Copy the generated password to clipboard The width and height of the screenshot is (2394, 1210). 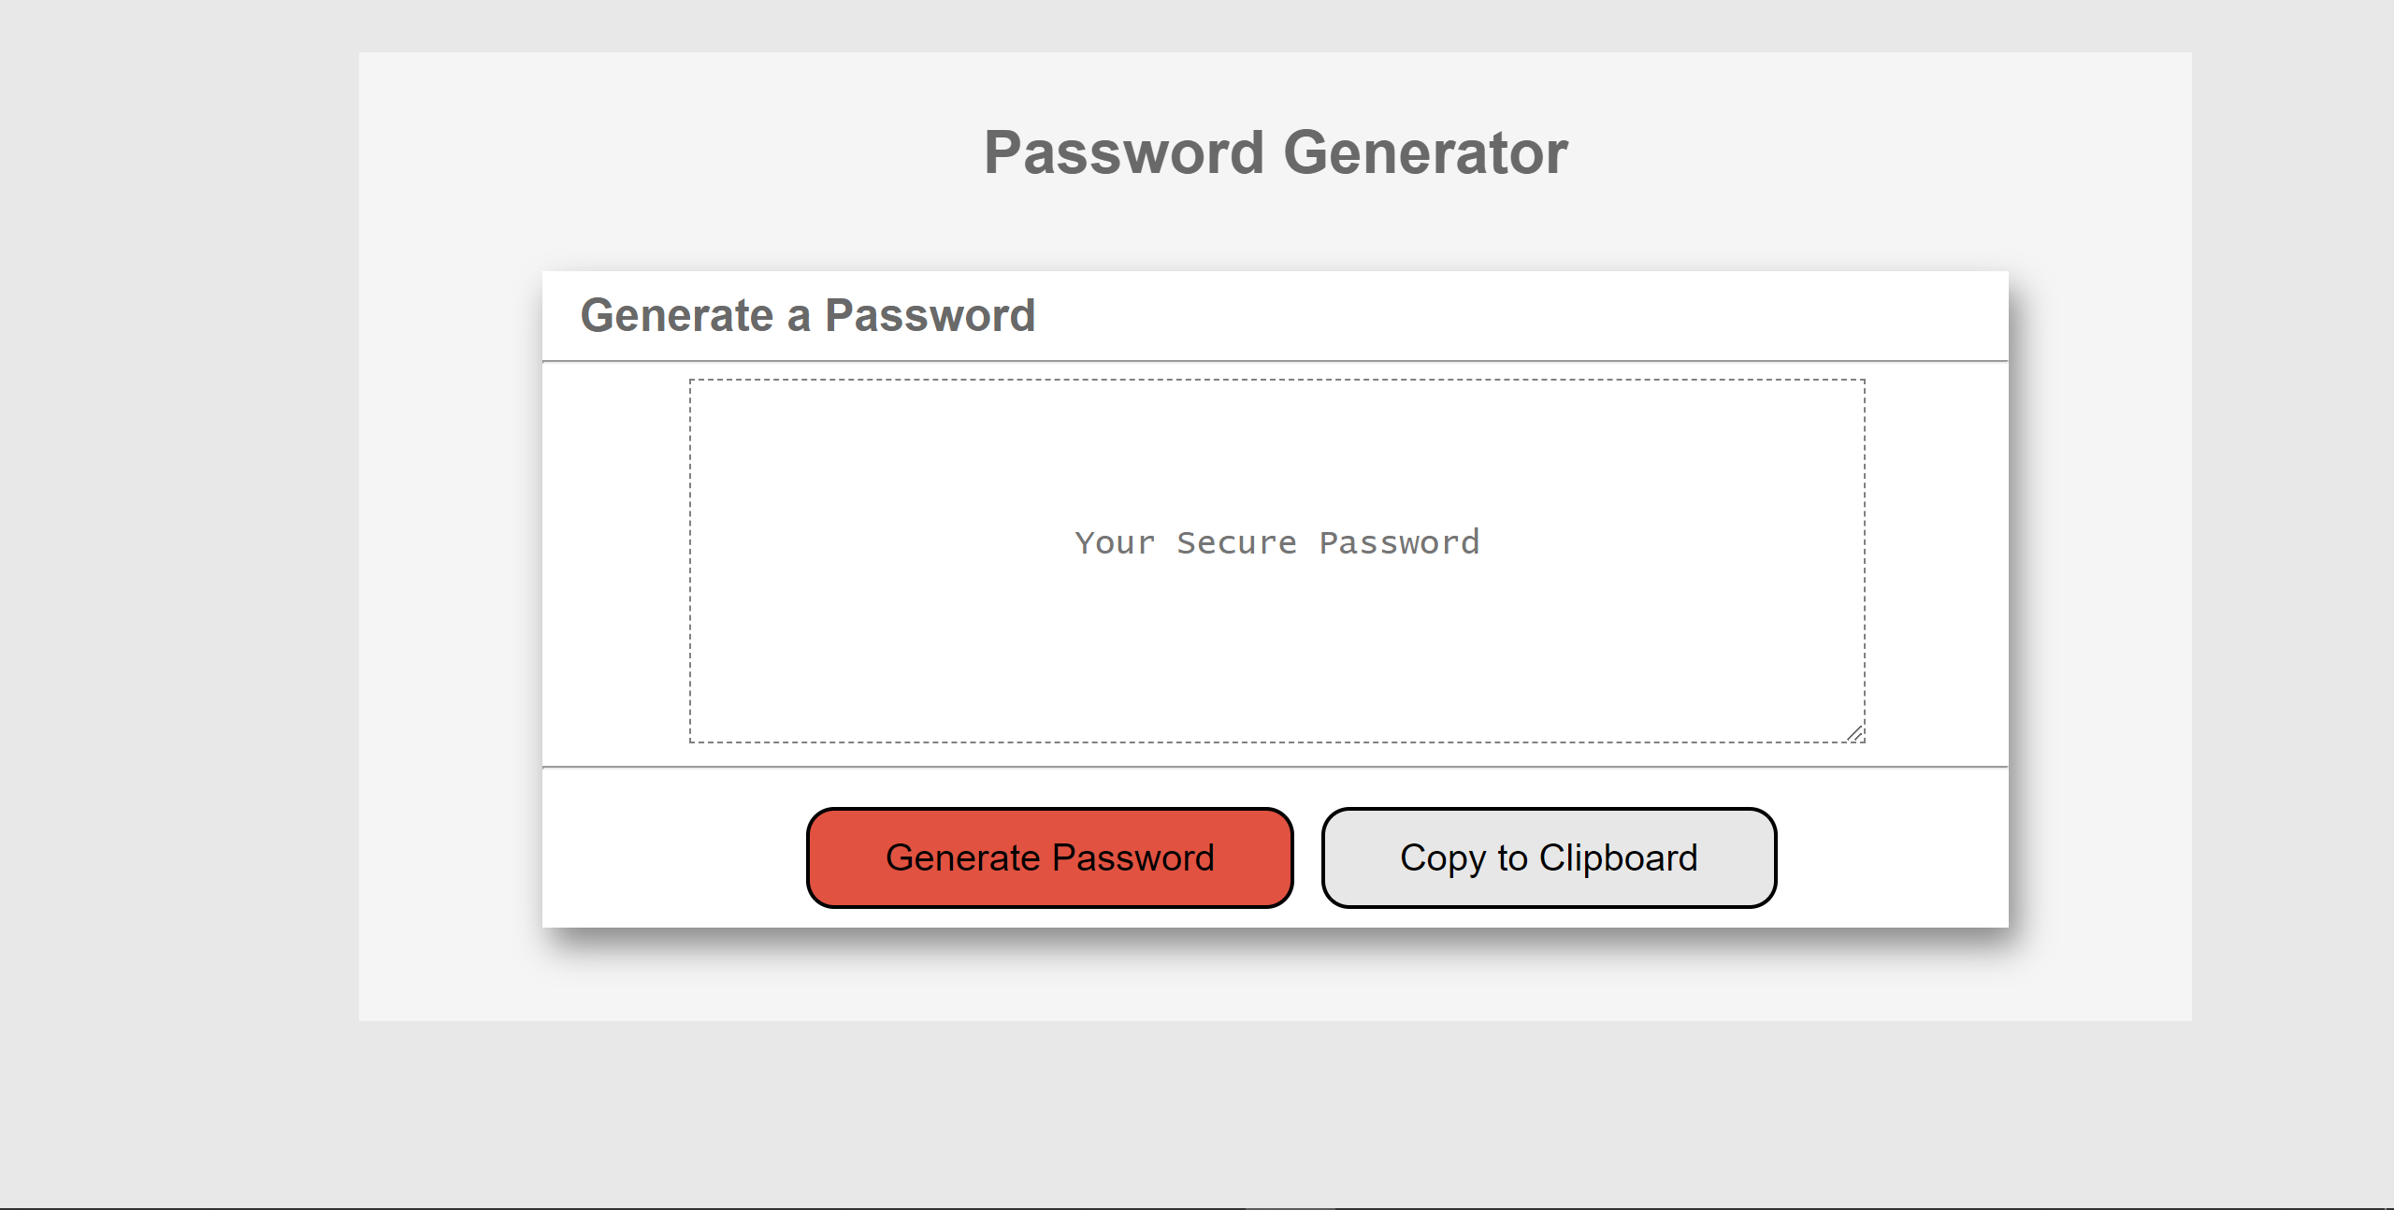point(1549,857)
